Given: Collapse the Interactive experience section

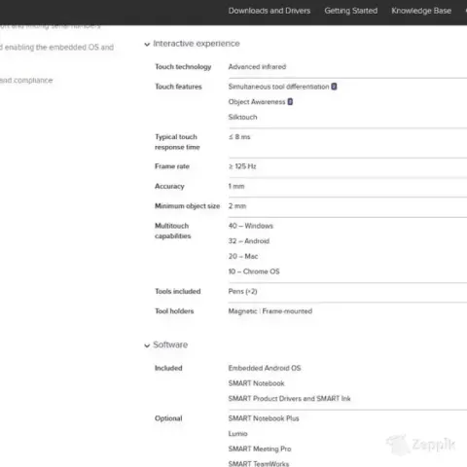Looking at the screenshot, I should (147, 44).
